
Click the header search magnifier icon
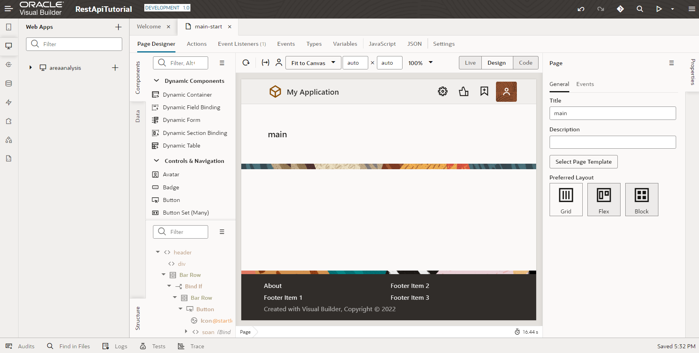click(639, 9)
